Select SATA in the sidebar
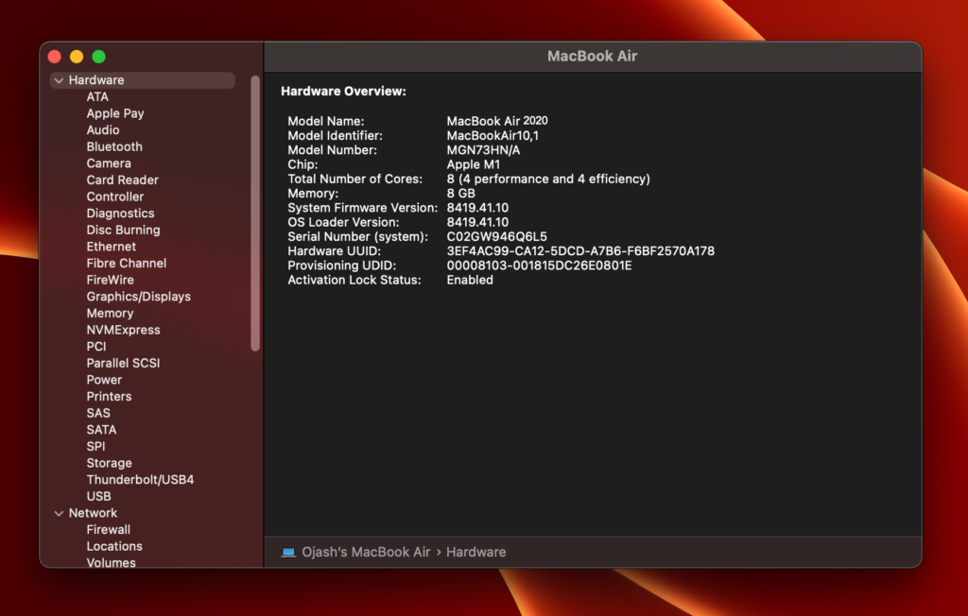The width and height of the screenshot is (968, 616). (x=101, y=430)
